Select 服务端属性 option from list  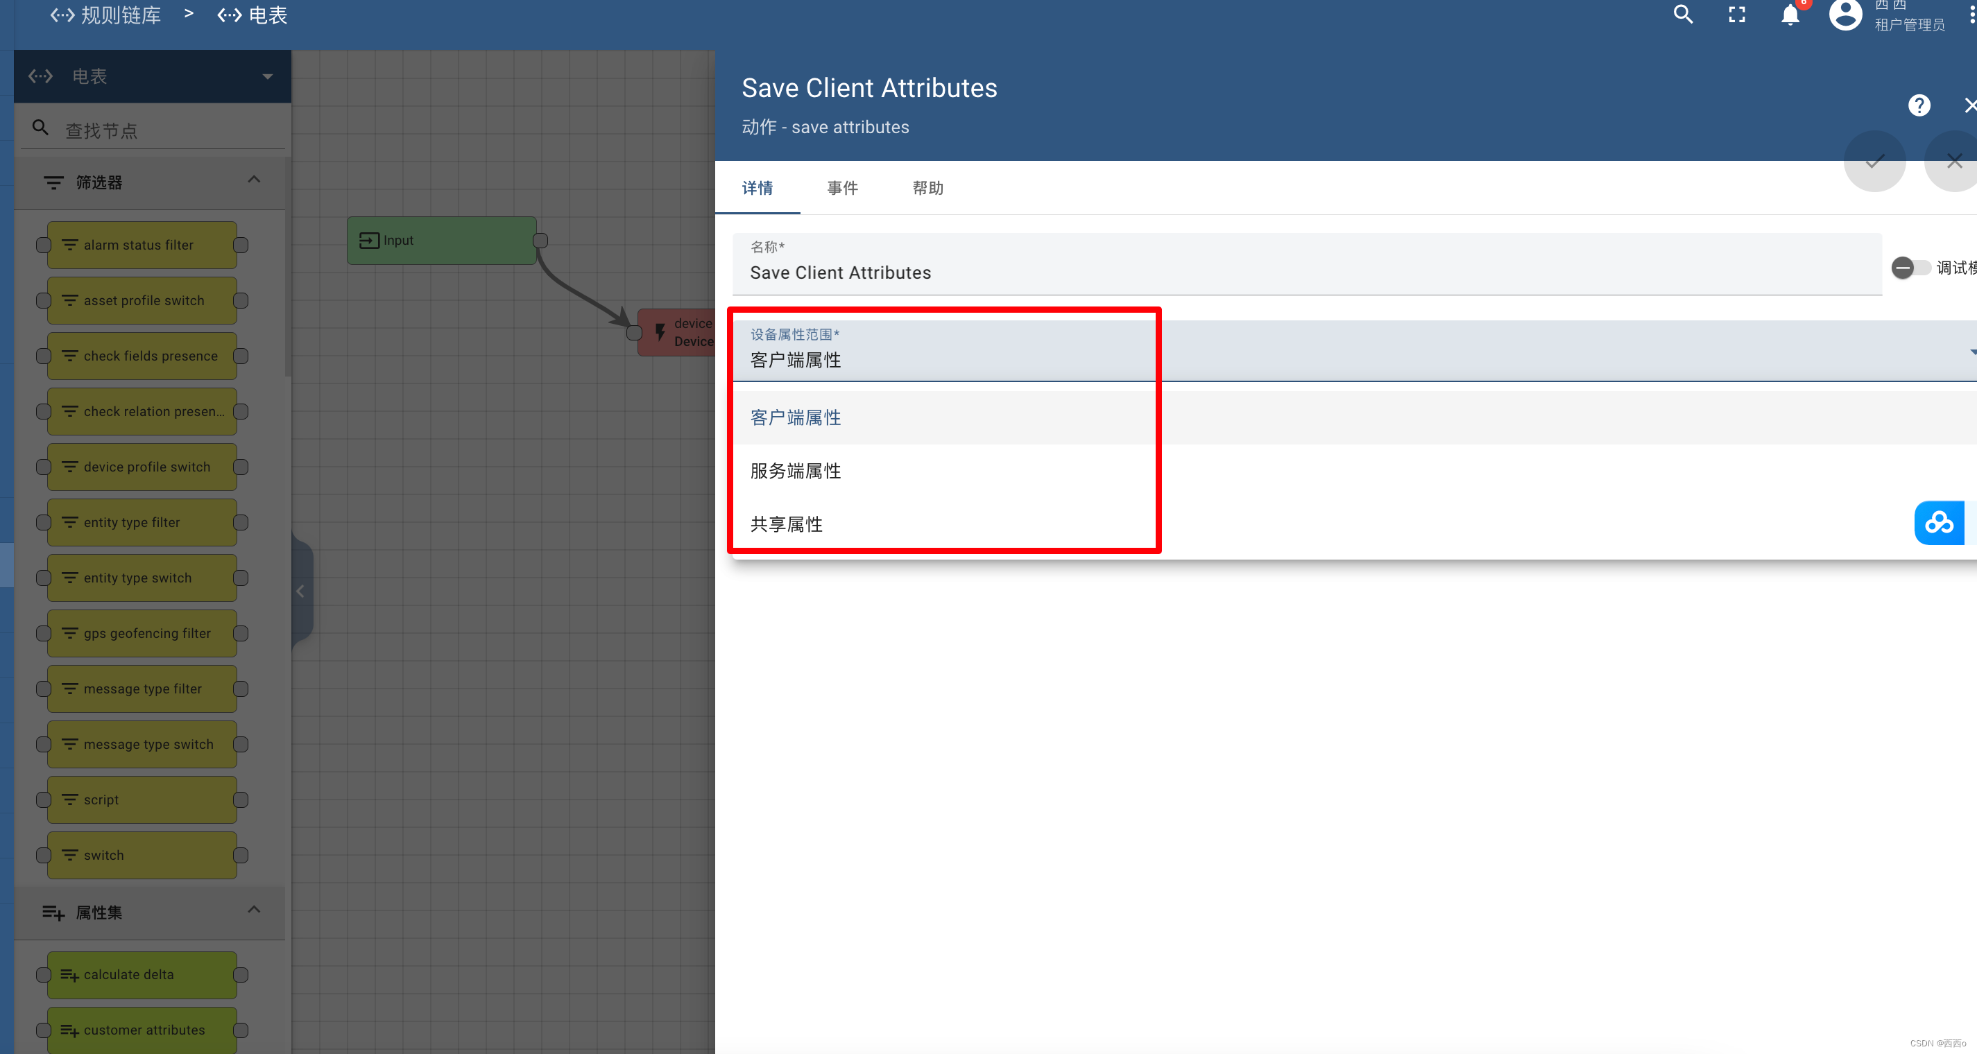tap(795, 471)
